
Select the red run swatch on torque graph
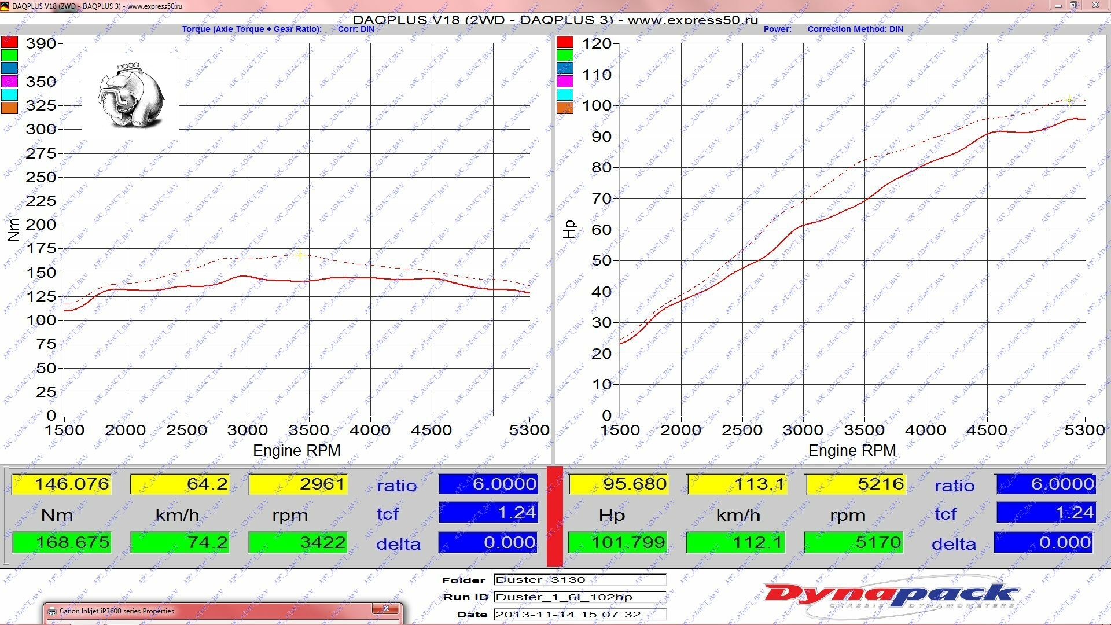(x=9, y=42)
